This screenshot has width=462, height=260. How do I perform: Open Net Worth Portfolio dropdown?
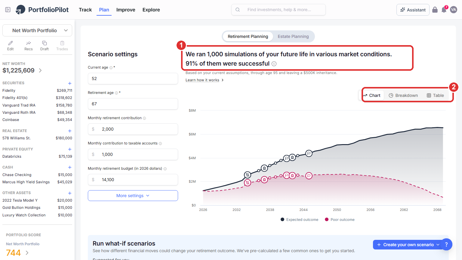tap(37, 30)
